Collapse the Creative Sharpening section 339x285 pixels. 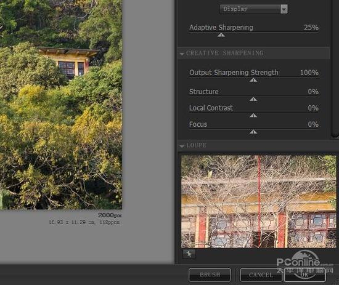(182, 54)
